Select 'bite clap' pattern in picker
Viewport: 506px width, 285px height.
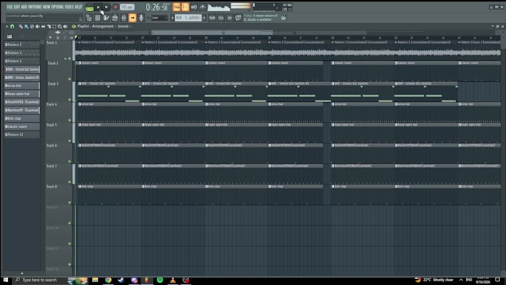(22, 118)
